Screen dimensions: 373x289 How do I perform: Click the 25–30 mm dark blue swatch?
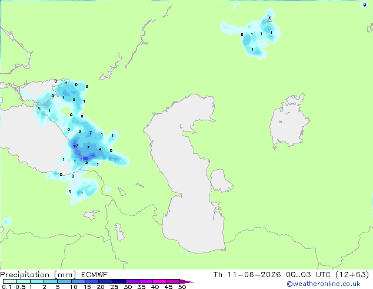pos(118,281)
